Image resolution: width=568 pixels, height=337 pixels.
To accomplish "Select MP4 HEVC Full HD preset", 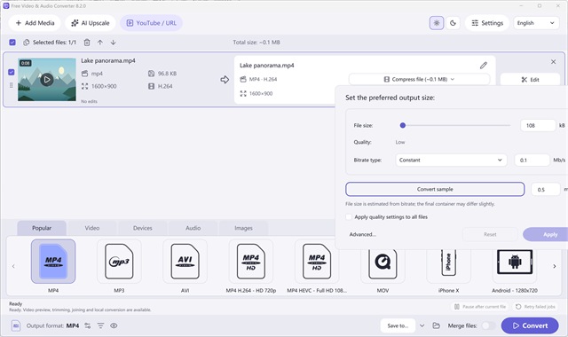I will point(317,262).
